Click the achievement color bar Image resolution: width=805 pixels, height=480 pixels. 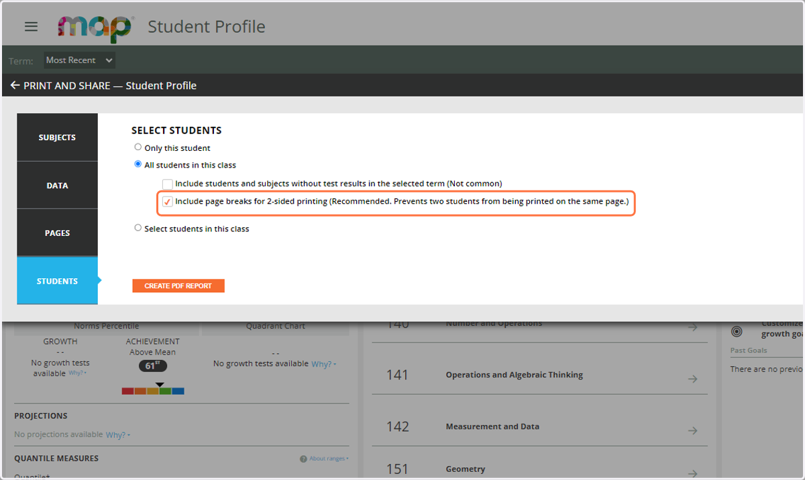tap(153, 391)
